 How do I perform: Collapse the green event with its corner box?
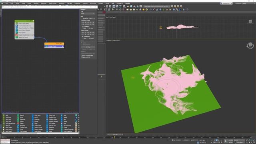(33, 21)
